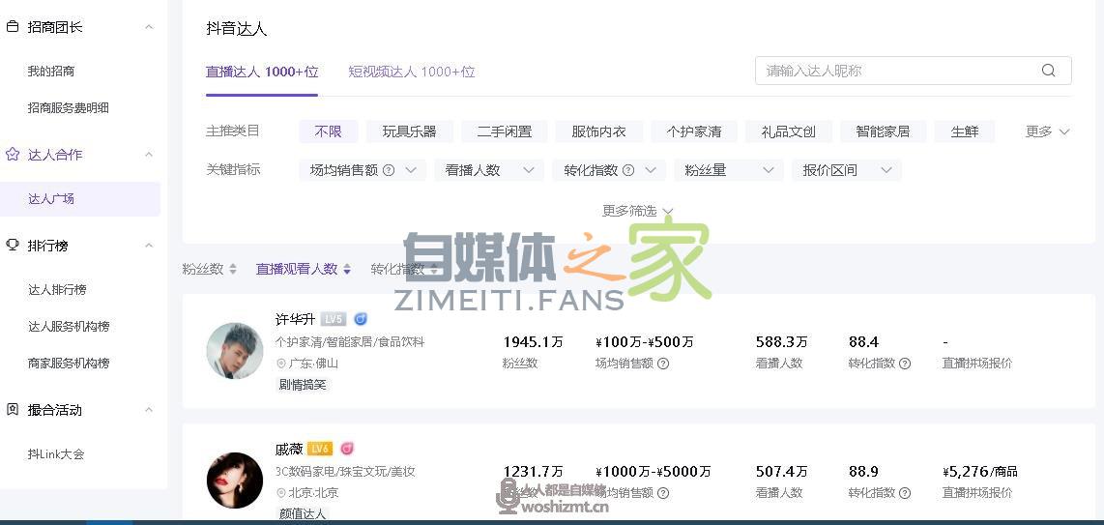Open the 报价区间 dropdown
Viewport: 1104px width, 525px height.
(845, 170)
